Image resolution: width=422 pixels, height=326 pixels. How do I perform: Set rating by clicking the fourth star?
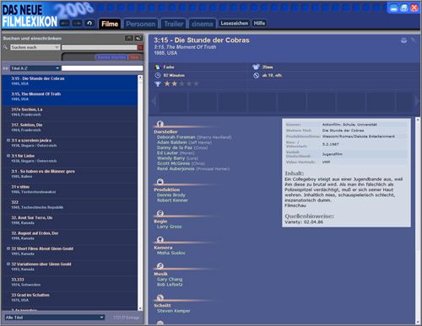(189, 83)
